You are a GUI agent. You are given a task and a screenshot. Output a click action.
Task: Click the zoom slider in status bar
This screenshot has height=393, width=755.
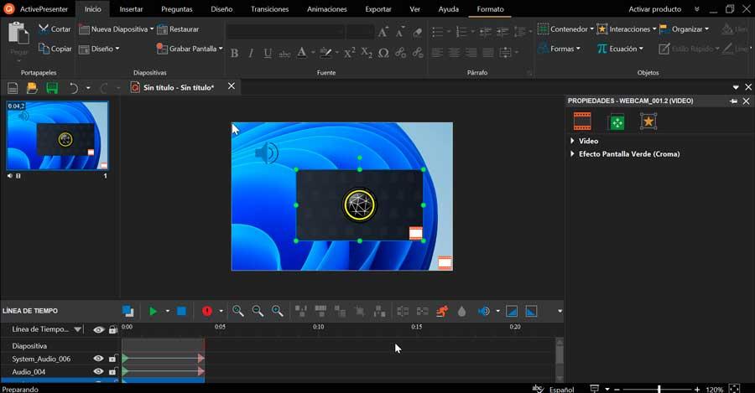[659, 389]
